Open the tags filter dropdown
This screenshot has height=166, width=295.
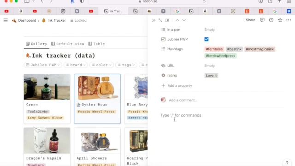[126, 65]
